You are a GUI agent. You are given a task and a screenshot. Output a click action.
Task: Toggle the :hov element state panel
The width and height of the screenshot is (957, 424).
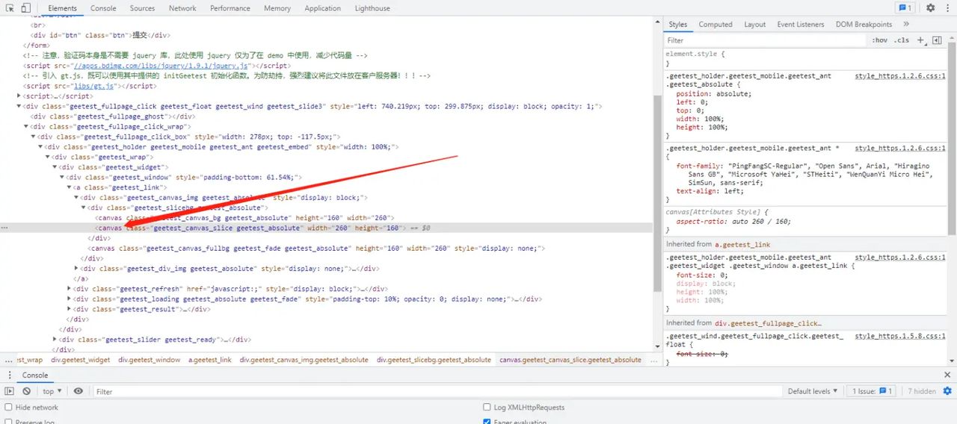pos(880,40)
